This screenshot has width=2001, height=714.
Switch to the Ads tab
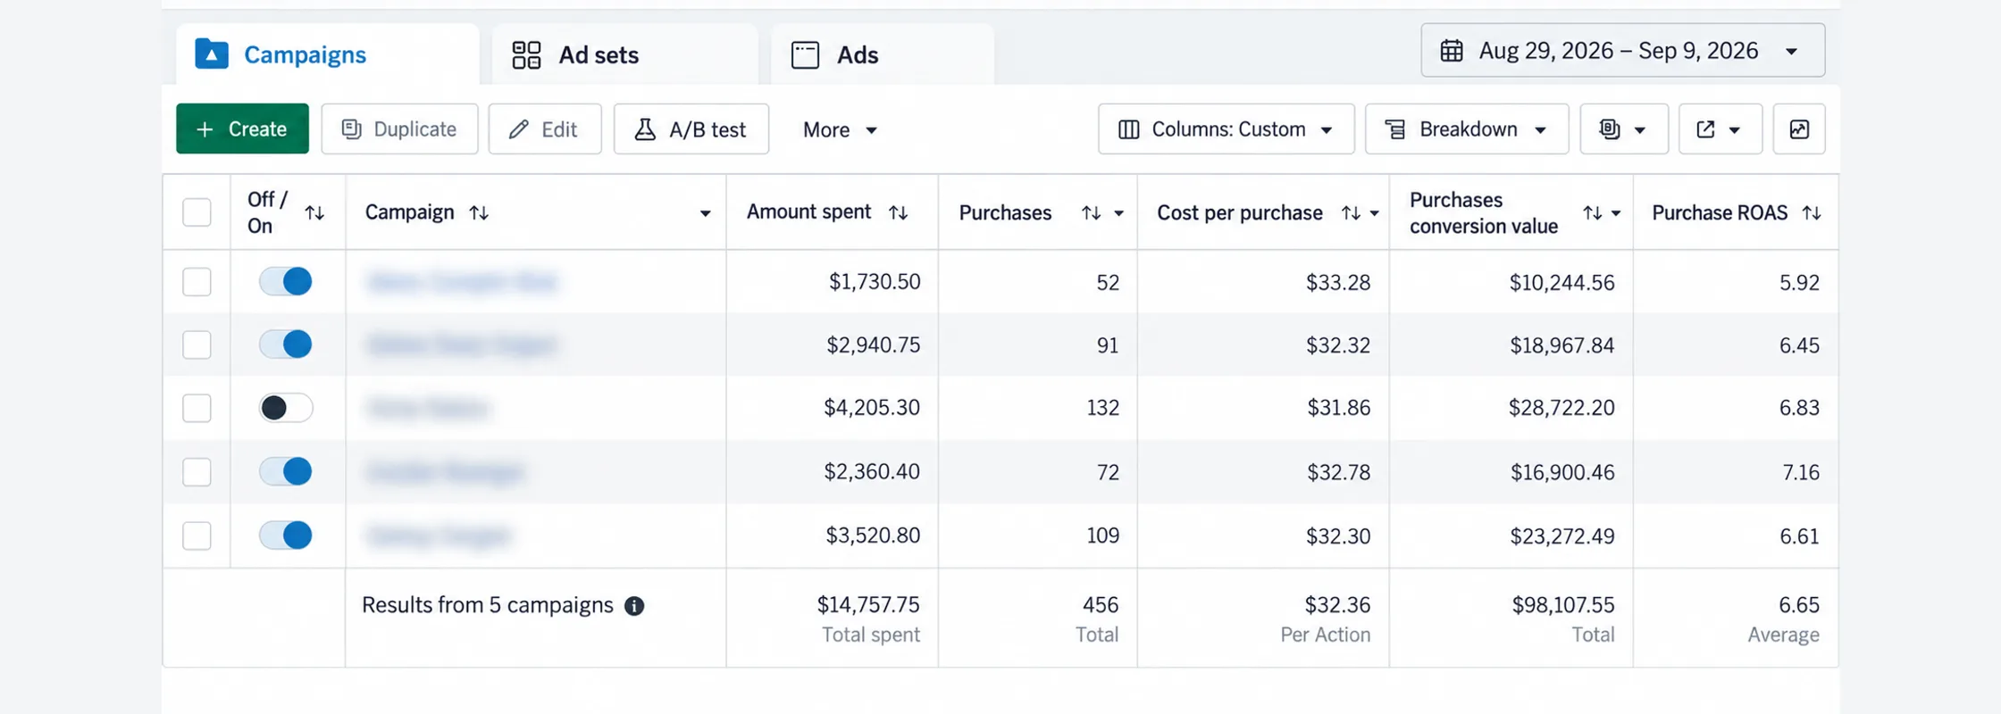pyautogui.click(x=883, y=54)
